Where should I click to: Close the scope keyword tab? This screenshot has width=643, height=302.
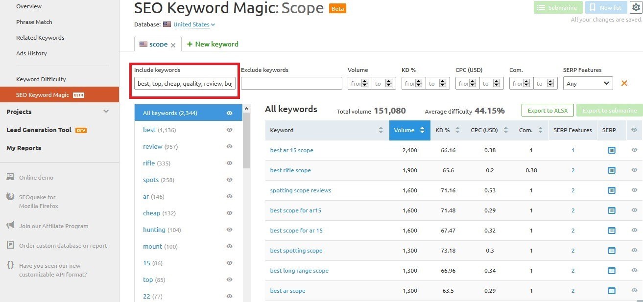click(173, 45)
